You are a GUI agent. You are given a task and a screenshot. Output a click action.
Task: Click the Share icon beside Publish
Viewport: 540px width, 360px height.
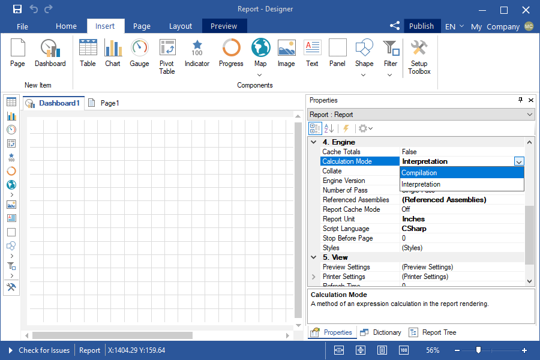tap(394, 26)
